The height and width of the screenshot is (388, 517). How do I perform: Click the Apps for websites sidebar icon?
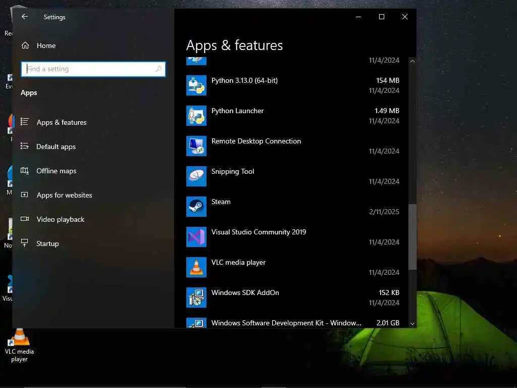coord(25,195)
